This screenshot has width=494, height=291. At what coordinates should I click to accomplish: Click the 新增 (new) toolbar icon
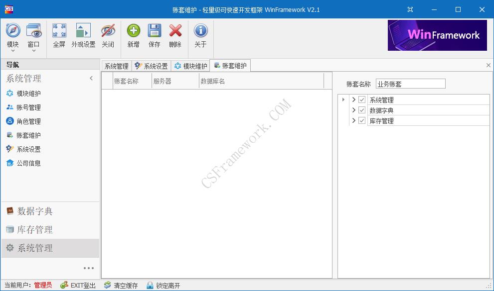pos(133,35)
